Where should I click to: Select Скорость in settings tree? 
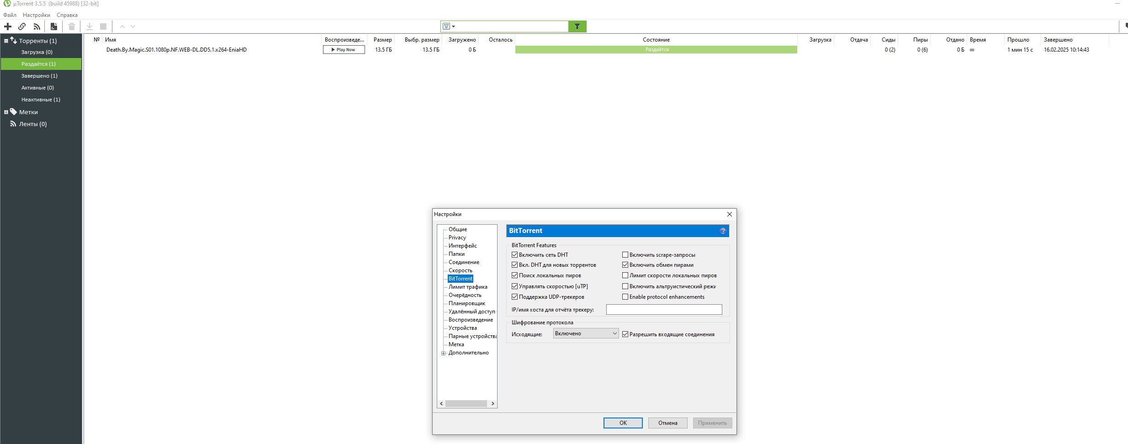click(x=461, y=270)
